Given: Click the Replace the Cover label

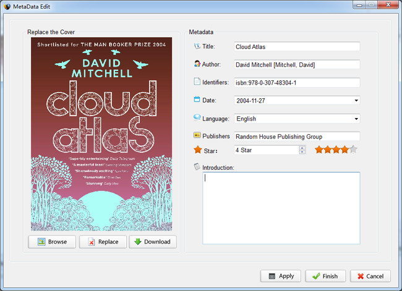Looking at the screenshot, I should pos(51,32).
